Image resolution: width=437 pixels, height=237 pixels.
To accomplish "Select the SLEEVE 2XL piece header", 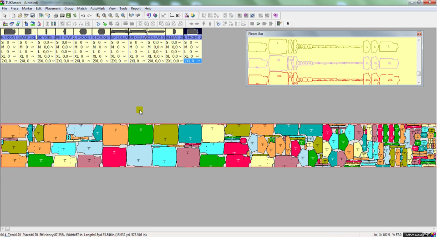I will 174,37.
